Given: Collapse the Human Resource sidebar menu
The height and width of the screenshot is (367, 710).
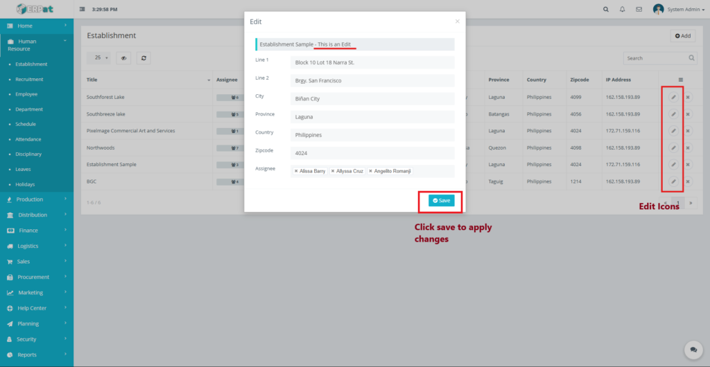Looking at the screenshot, I should 37,45.
